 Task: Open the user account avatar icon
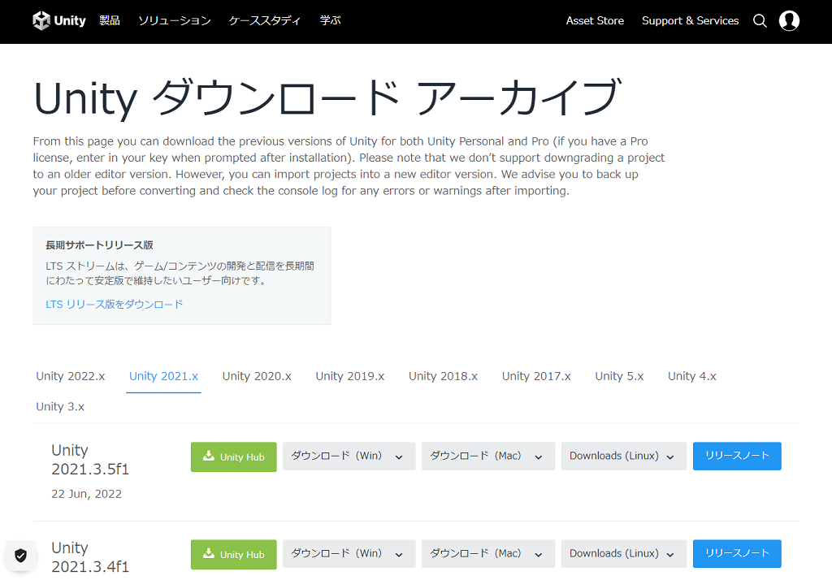(x=789, y=21)
